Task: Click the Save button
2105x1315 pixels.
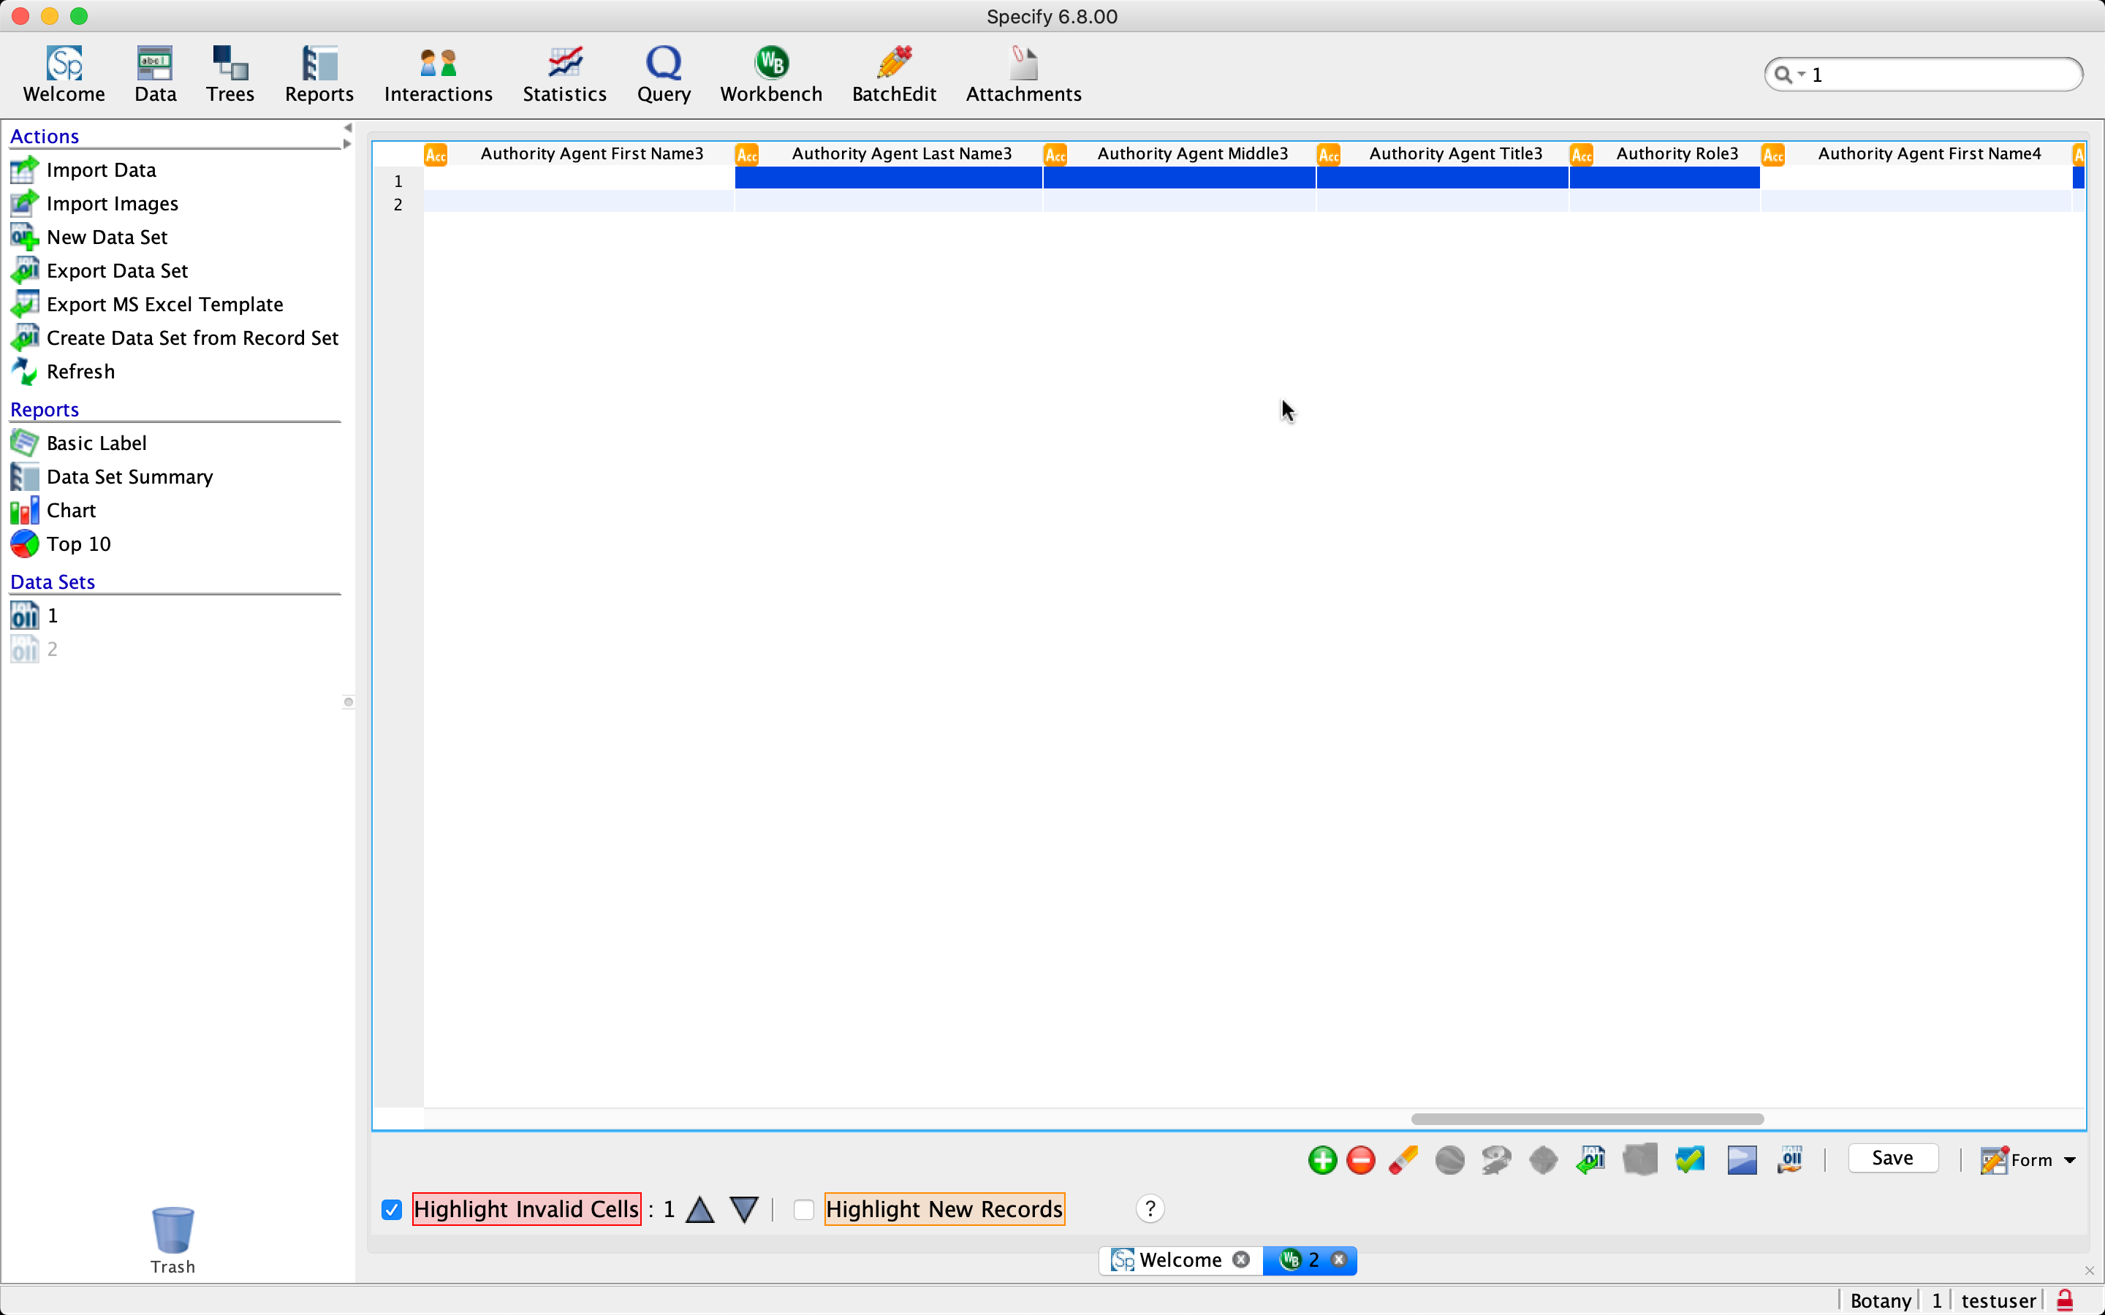Action: click(x=1893, y=1158)
